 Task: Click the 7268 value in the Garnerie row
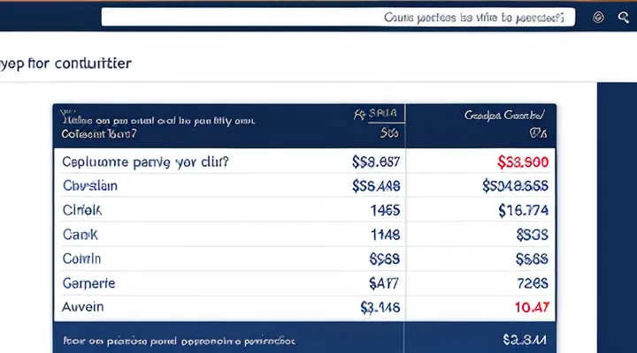point(534,284)
